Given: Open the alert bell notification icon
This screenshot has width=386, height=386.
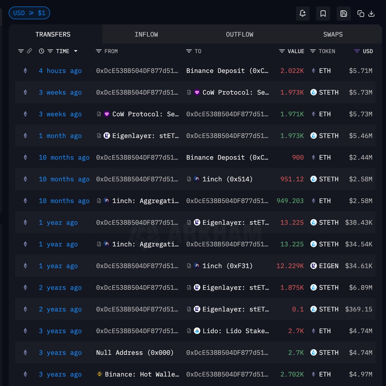Looking at the screenshot, I should (x=303, y=14).
